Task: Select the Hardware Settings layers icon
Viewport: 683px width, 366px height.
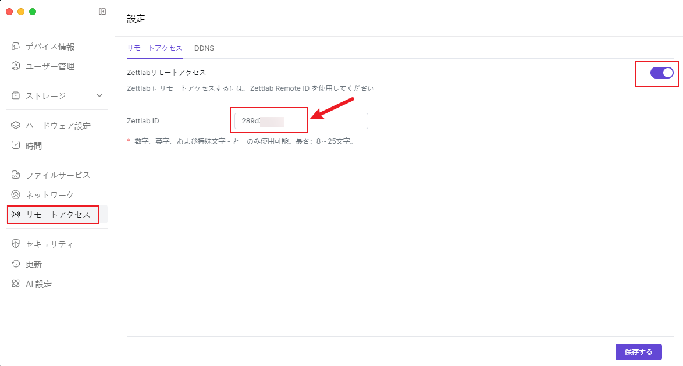Action: click(16, 126)
